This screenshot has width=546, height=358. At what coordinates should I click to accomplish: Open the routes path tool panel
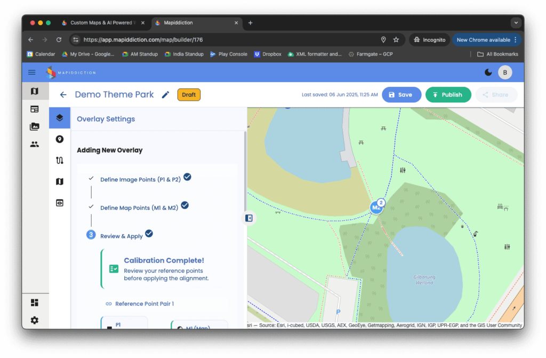[x=60, y=160]
